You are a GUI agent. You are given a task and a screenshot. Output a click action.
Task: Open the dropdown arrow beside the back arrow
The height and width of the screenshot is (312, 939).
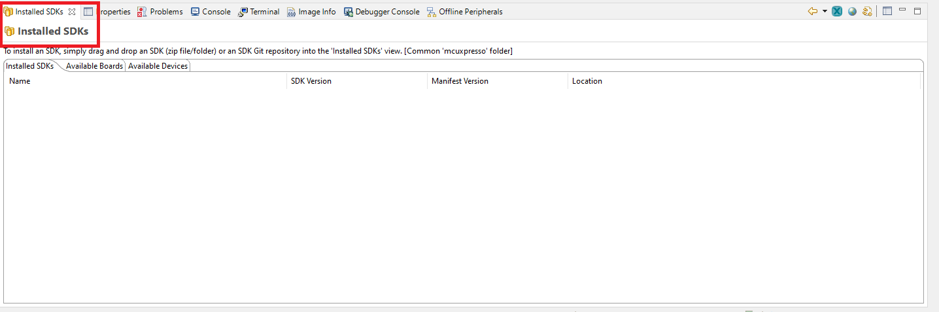[825, 11]
